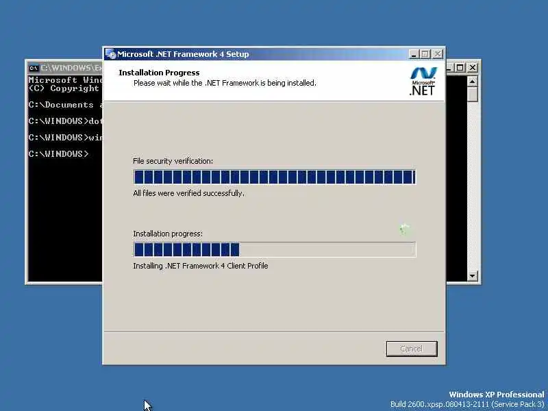This screenshot has width=548, height=411.
Task: Click the 'Windows XP Professional' desktop text
Action: [496, 395]
